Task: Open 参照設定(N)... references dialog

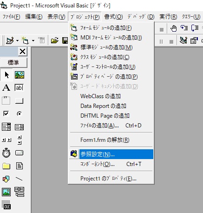Action: pyautogui.click(x=111, y=154)
